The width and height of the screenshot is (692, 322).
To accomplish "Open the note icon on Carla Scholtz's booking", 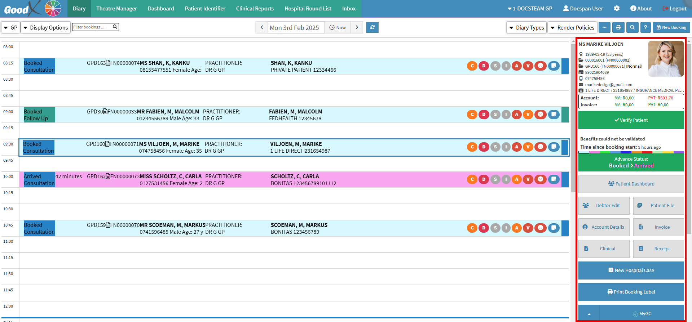I will pyautogui.click(x=554, y=179).
